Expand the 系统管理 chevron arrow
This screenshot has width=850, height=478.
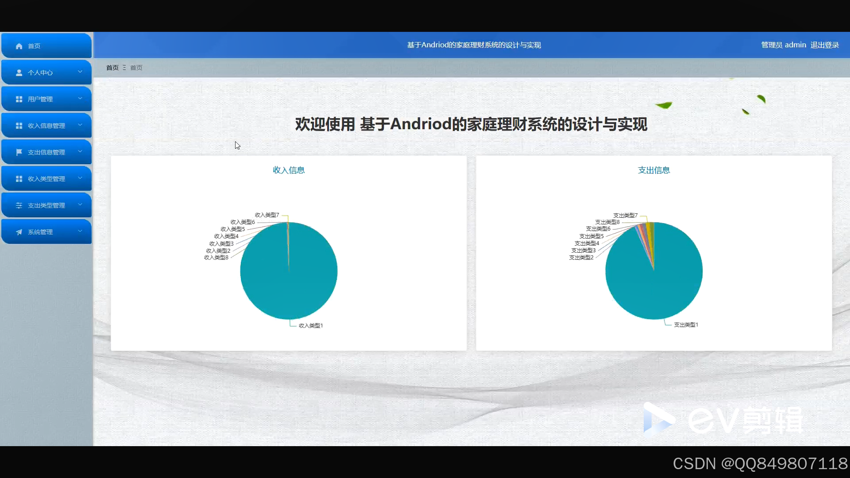point(80,231)
